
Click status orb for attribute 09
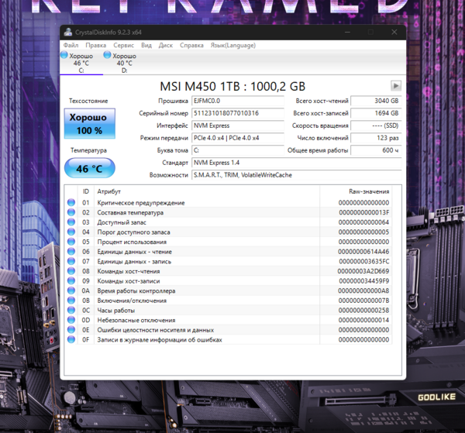tap(71, 280)
